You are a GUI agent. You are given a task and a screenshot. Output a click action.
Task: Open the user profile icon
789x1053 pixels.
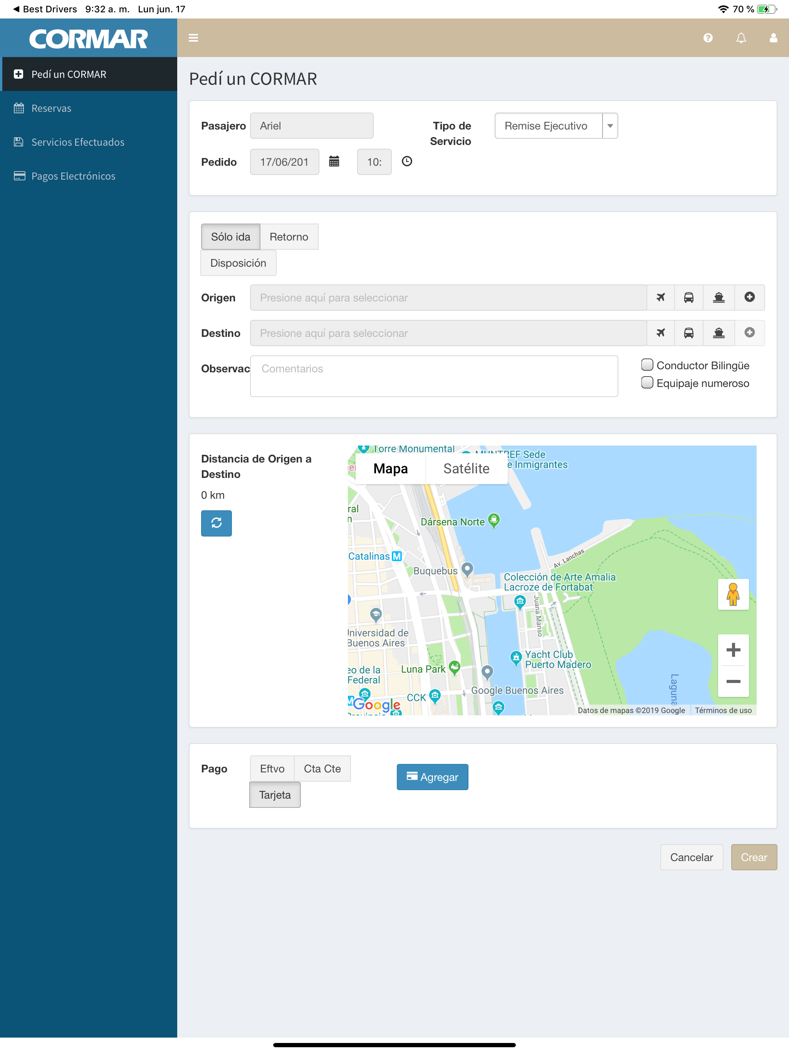(x=773, y=38)
